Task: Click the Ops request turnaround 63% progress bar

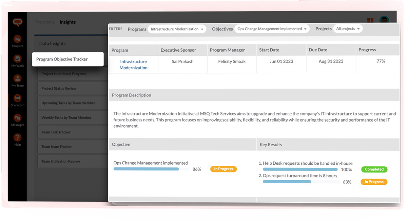Action: click(x=301, y=182)
